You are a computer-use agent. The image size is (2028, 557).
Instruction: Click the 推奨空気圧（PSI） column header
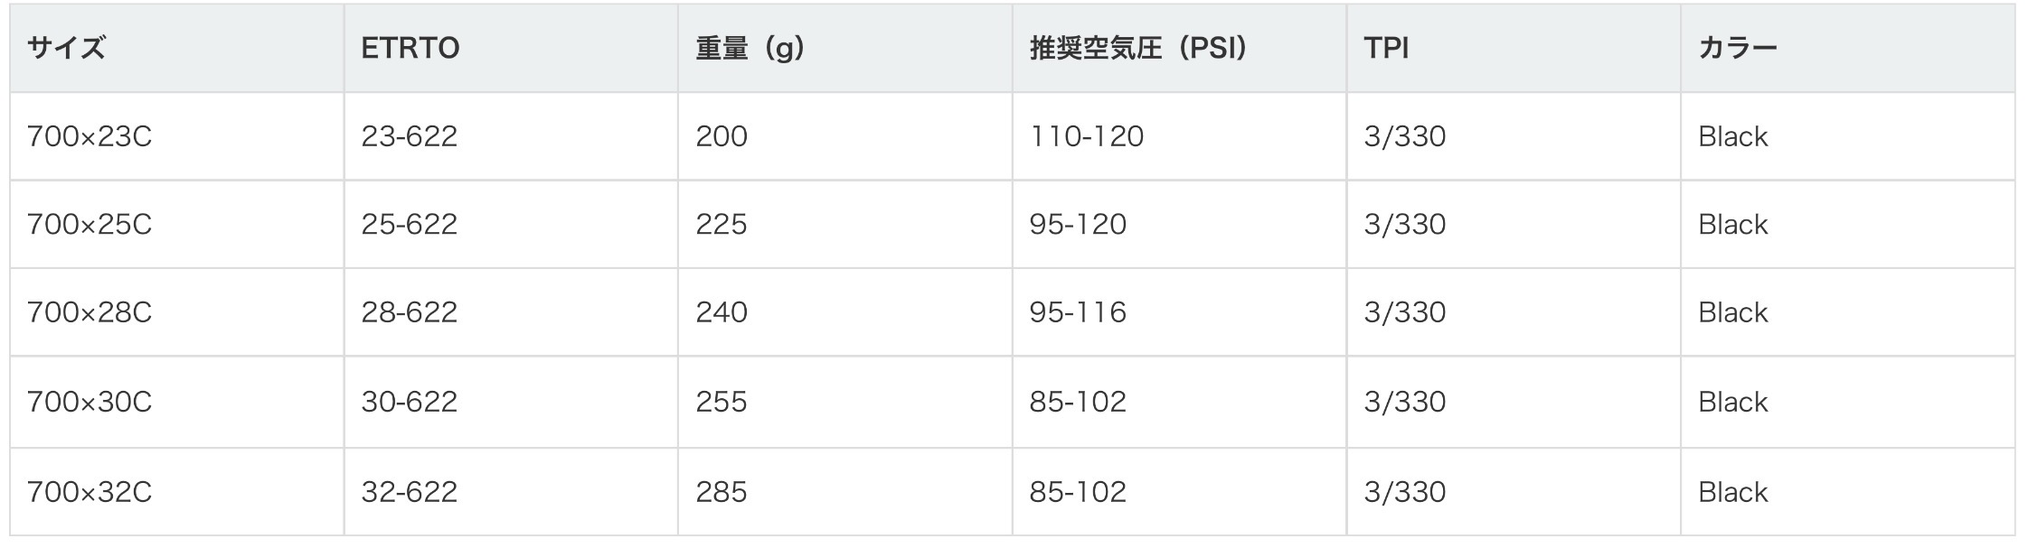(1138, 48)
